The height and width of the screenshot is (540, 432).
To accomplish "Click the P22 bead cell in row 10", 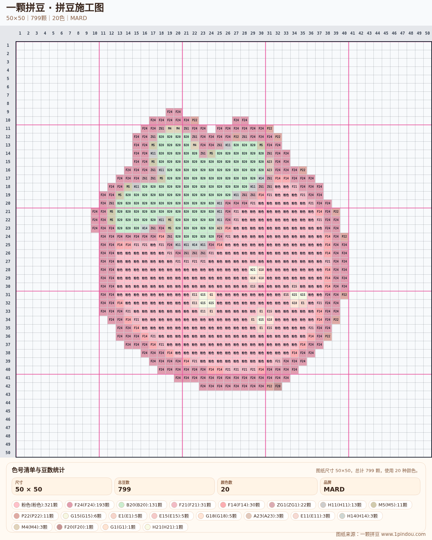I will click(195, 120).
